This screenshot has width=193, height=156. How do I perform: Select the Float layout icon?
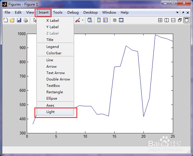180,20
